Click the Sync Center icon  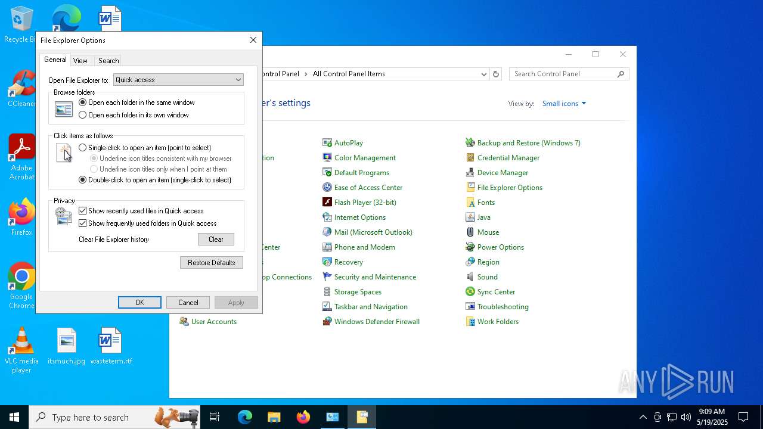[470, 292]
